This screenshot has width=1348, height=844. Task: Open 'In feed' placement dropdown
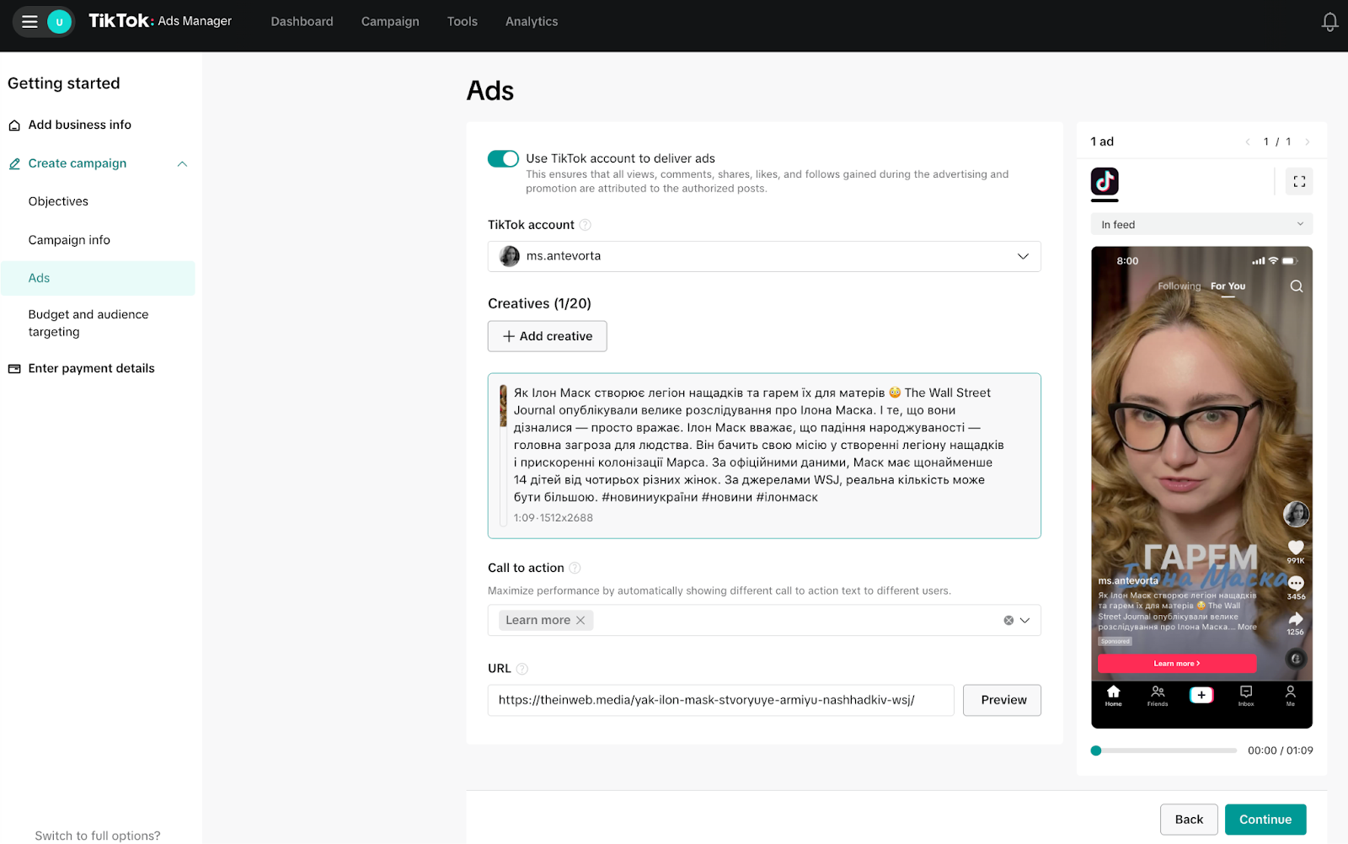tap(1201, 225)
